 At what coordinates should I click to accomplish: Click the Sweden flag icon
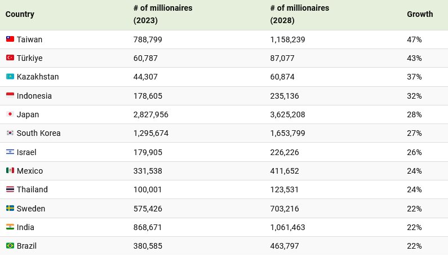point(10,209)
